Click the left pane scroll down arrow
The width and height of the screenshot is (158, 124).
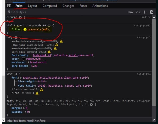pos(4,120)
